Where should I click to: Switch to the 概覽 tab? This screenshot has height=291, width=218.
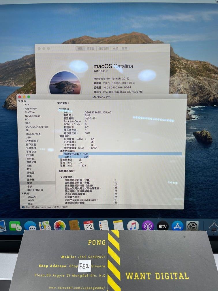pos(80,48)
